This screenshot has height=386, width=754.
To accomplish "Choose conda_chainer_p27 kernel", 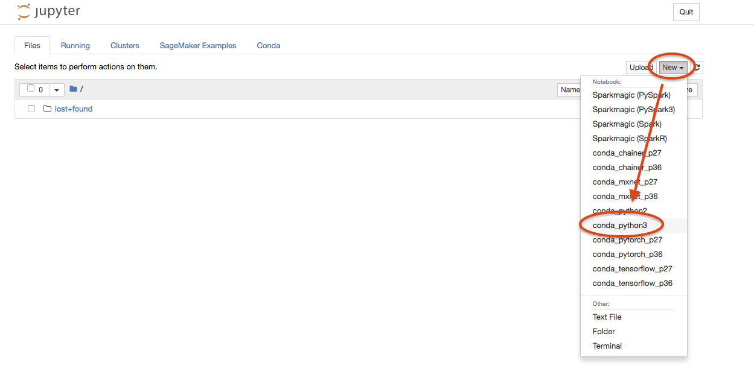I will click(x=634, y=153).
